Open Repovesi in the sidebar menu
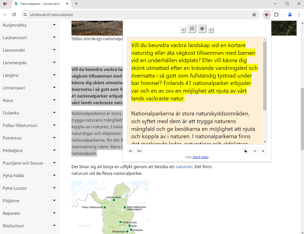Image resolution: width=304 pixels, height=234 pixels. click(x=11, y=213)
